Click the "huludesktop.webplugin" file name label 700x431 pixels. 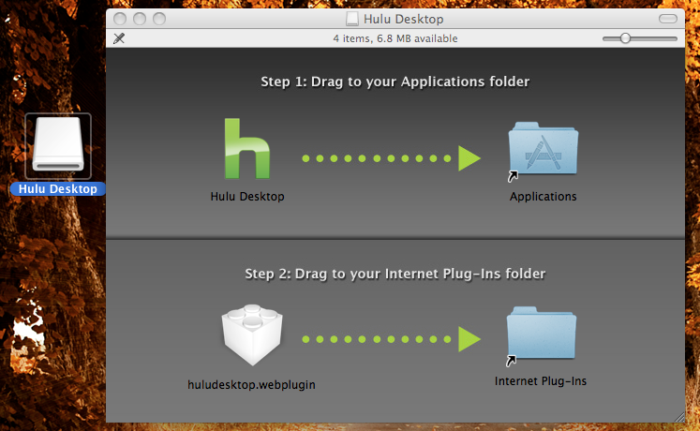coord(251,384)
